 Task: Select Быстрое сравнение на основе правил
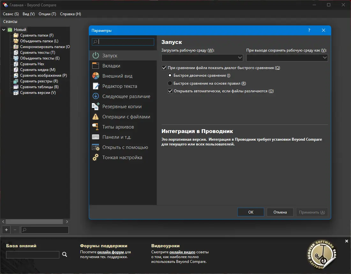pos(170,83)
